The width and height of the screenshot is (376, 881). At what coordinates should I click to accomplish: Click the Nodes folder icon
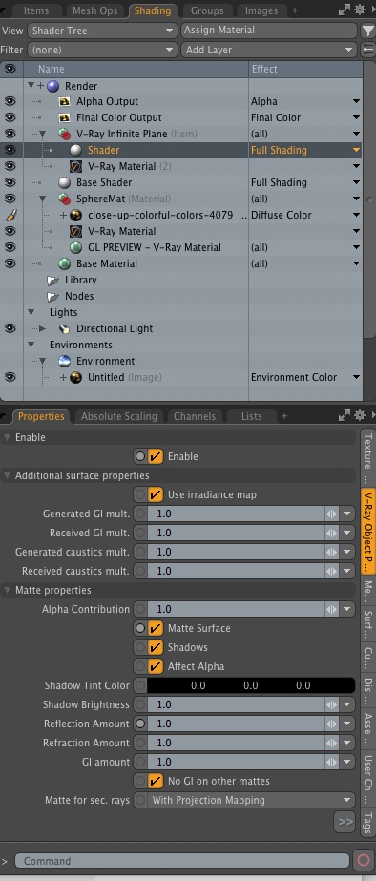tap(53, 296)
